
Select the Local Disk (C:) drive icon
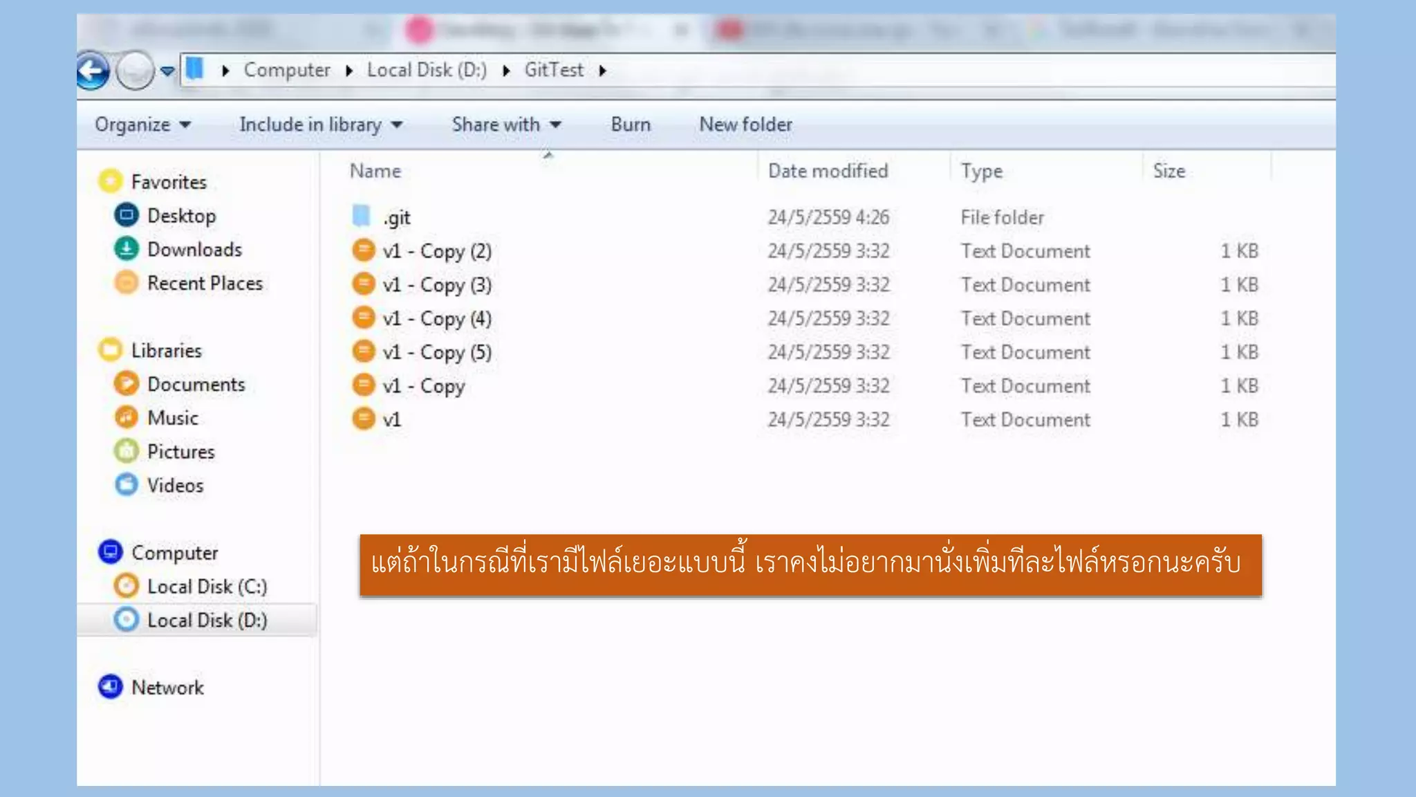[126, 586]
